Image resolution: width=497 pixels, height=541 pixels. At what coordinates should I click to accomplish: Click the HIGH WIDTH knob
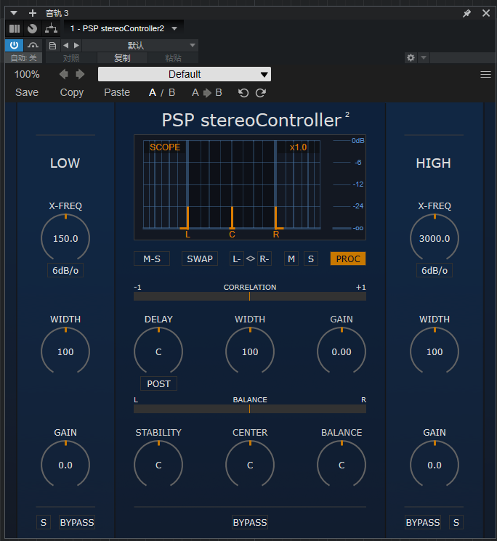point(435,351)
